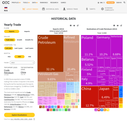Image resolution: width=127 pixels, height=121 pixels.
Task: Open the RESEARCH menu item
Action: (54, 3)
